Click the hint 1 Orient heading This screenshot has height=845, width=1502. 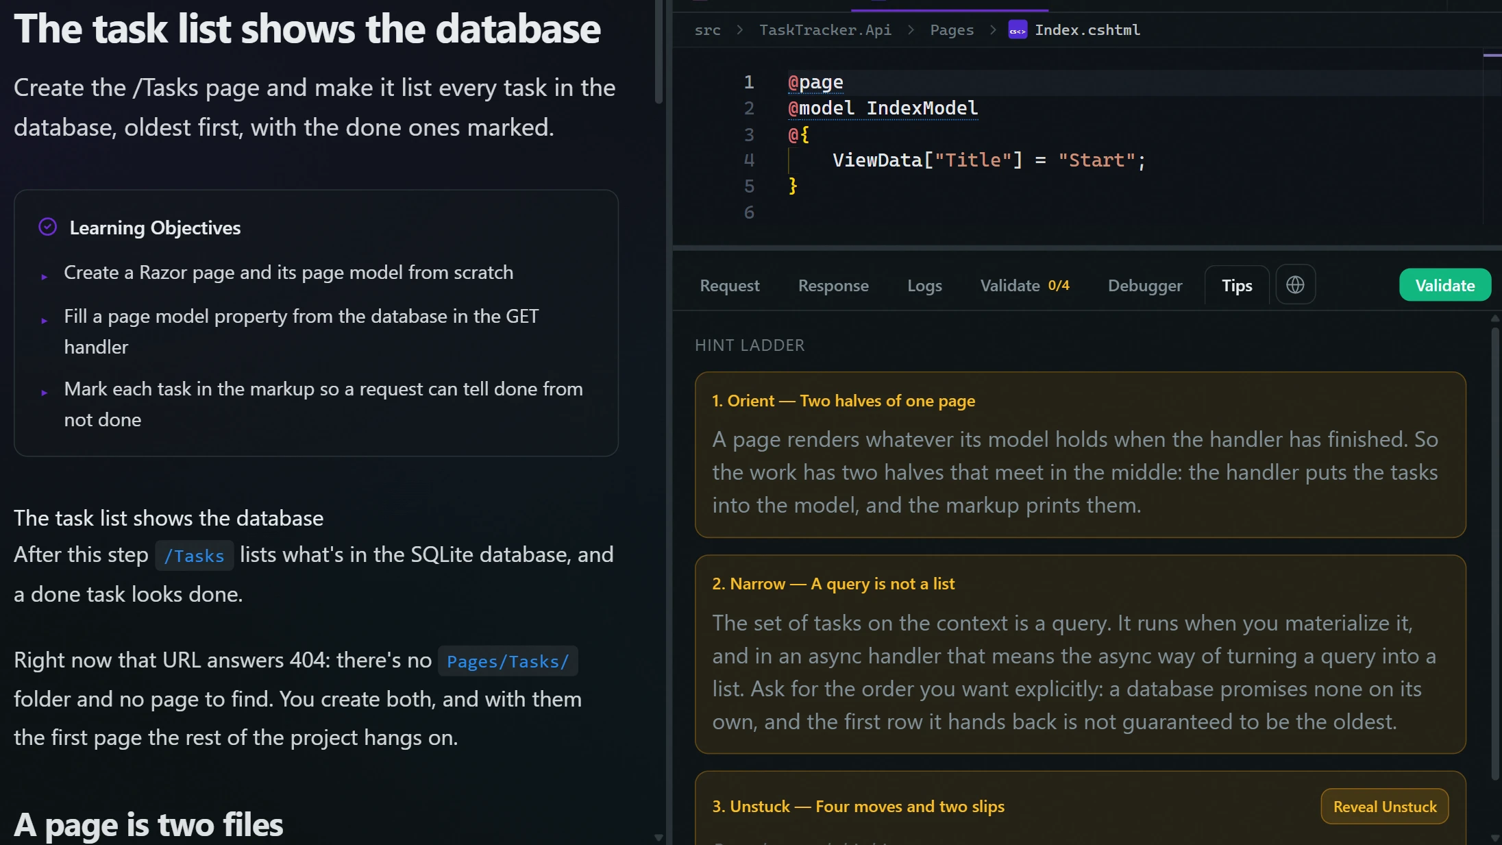[x=844, y=401]
